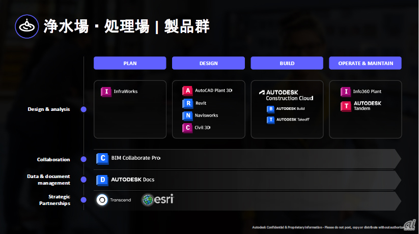The width and height of the screenshot is (419, 234).
Task: Click the Collaboration row label
Action: pyautogui.click(x=53, y=159)
